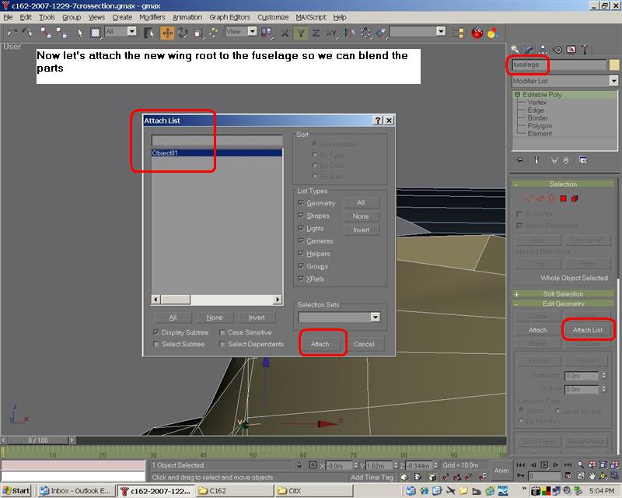Open the Hierarchy tab in command panel
Image resolution: width=622 pixels, height=498 pixels.
pos(543,49)
